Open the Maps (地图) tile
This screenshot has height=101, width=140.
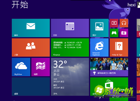[41, 67]
